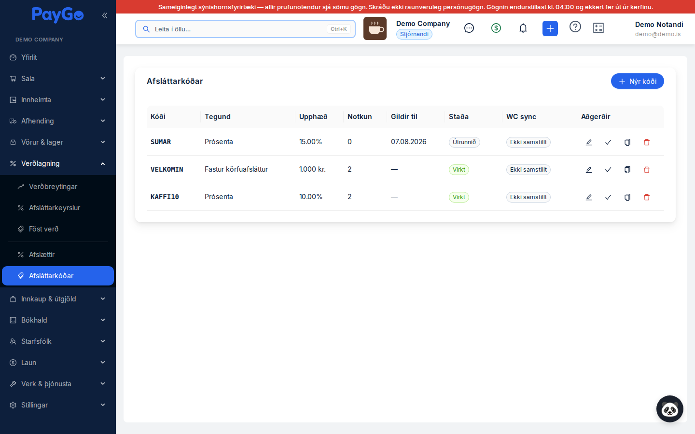Create a new code with Nýr kóði
Viewport: 695px width, 434px height.
(638, 81)
